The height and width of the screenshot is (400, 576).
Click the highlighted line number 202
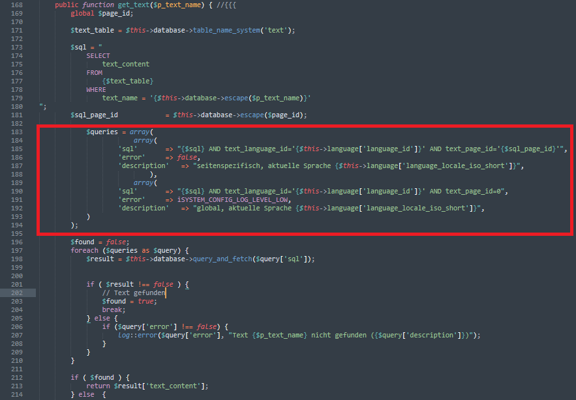click(16, 293)
